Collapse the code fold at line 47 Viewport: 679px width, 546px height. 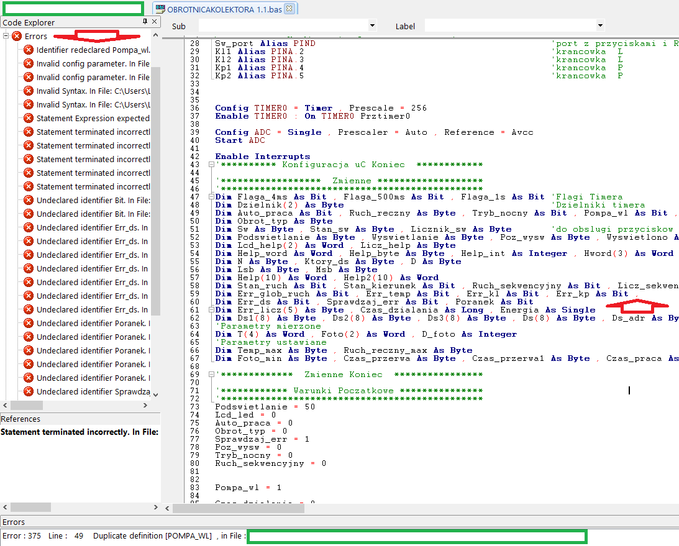211,197
